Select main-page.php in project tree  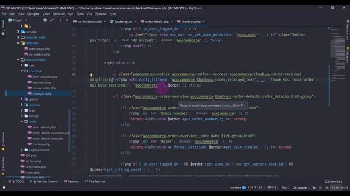point(39,48)
